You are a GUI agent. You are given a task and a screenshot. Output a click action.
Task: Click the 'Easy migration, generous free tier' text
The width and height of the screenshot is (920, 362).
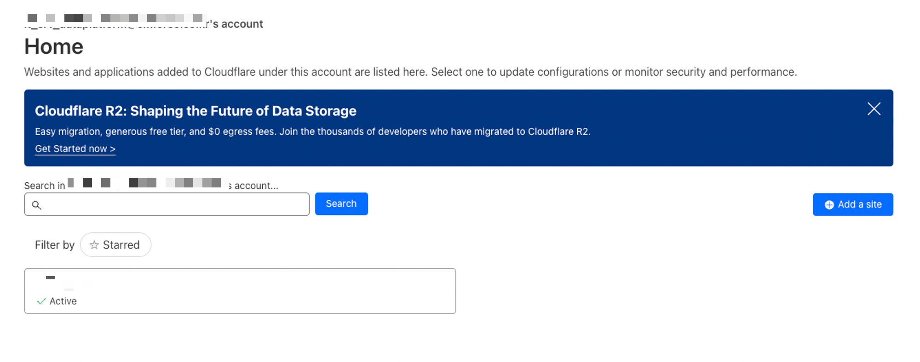click(313, 132)
